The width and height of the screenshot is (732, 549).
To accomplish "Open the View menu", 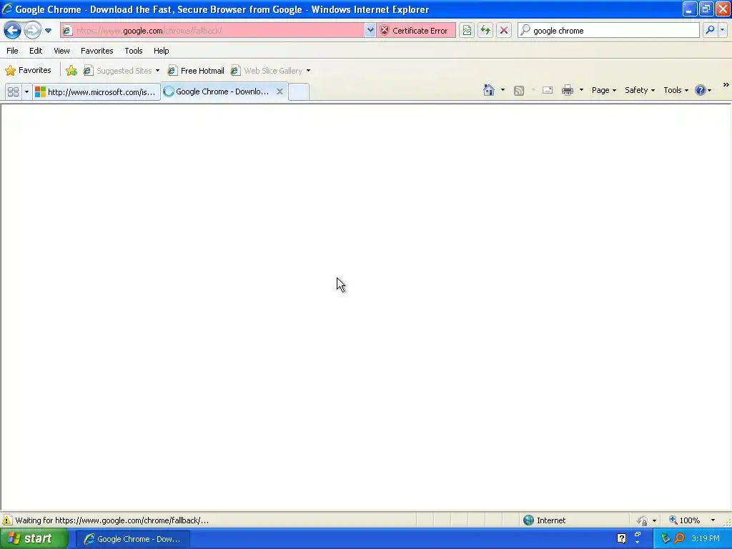I will tap(61, 51).
